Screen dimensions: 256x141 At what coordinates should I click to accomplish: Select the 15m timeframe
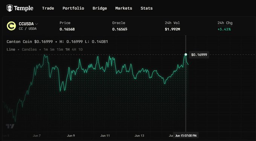pos(60,49)
